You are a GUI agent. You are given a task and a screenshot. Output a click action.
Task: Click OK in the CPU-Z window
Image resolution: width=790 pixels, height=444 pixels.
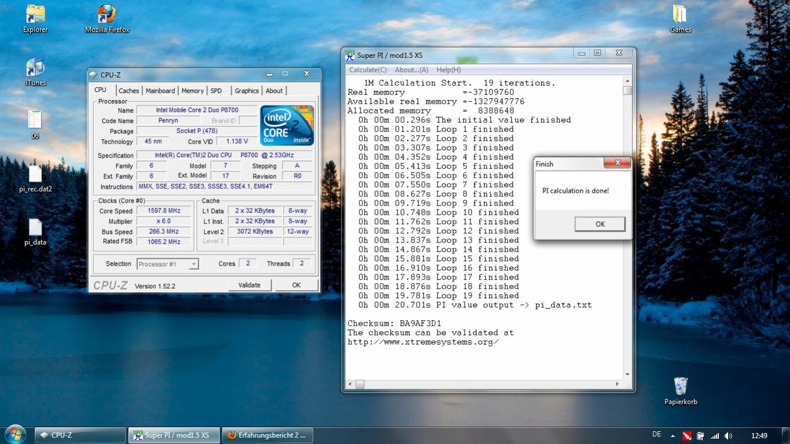[x=296, y=285]
